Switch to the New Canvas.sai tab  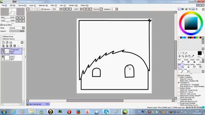pyautogui.click(x=38, y=104)
